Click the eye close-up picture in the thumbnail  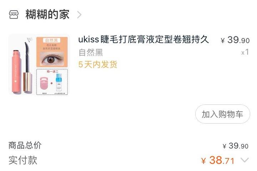click(52, 59)
